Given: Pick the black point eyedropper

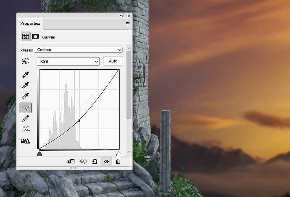Looking at the screenshot, I should click(26, 75).
